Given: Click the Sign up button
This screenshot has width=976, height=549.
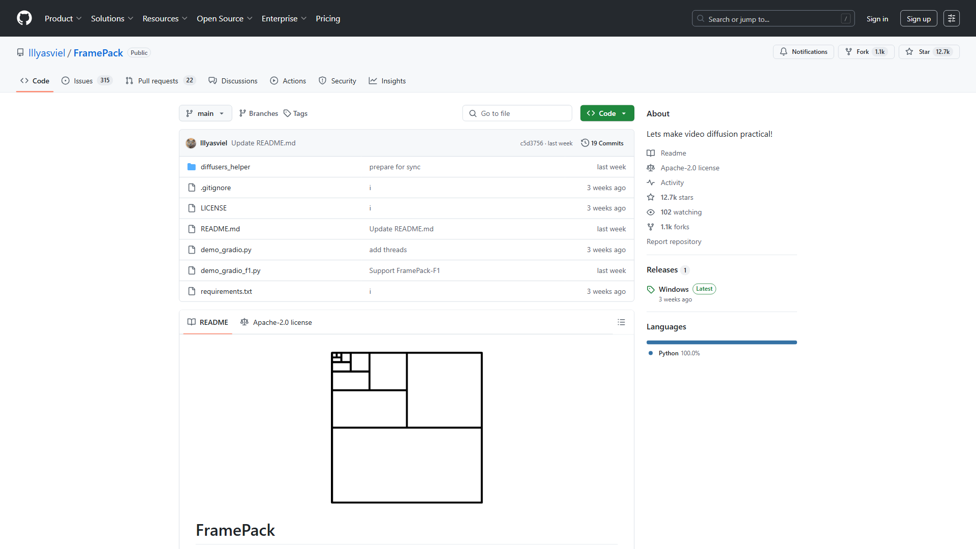Looking at the screenshot, I should 919,19.
